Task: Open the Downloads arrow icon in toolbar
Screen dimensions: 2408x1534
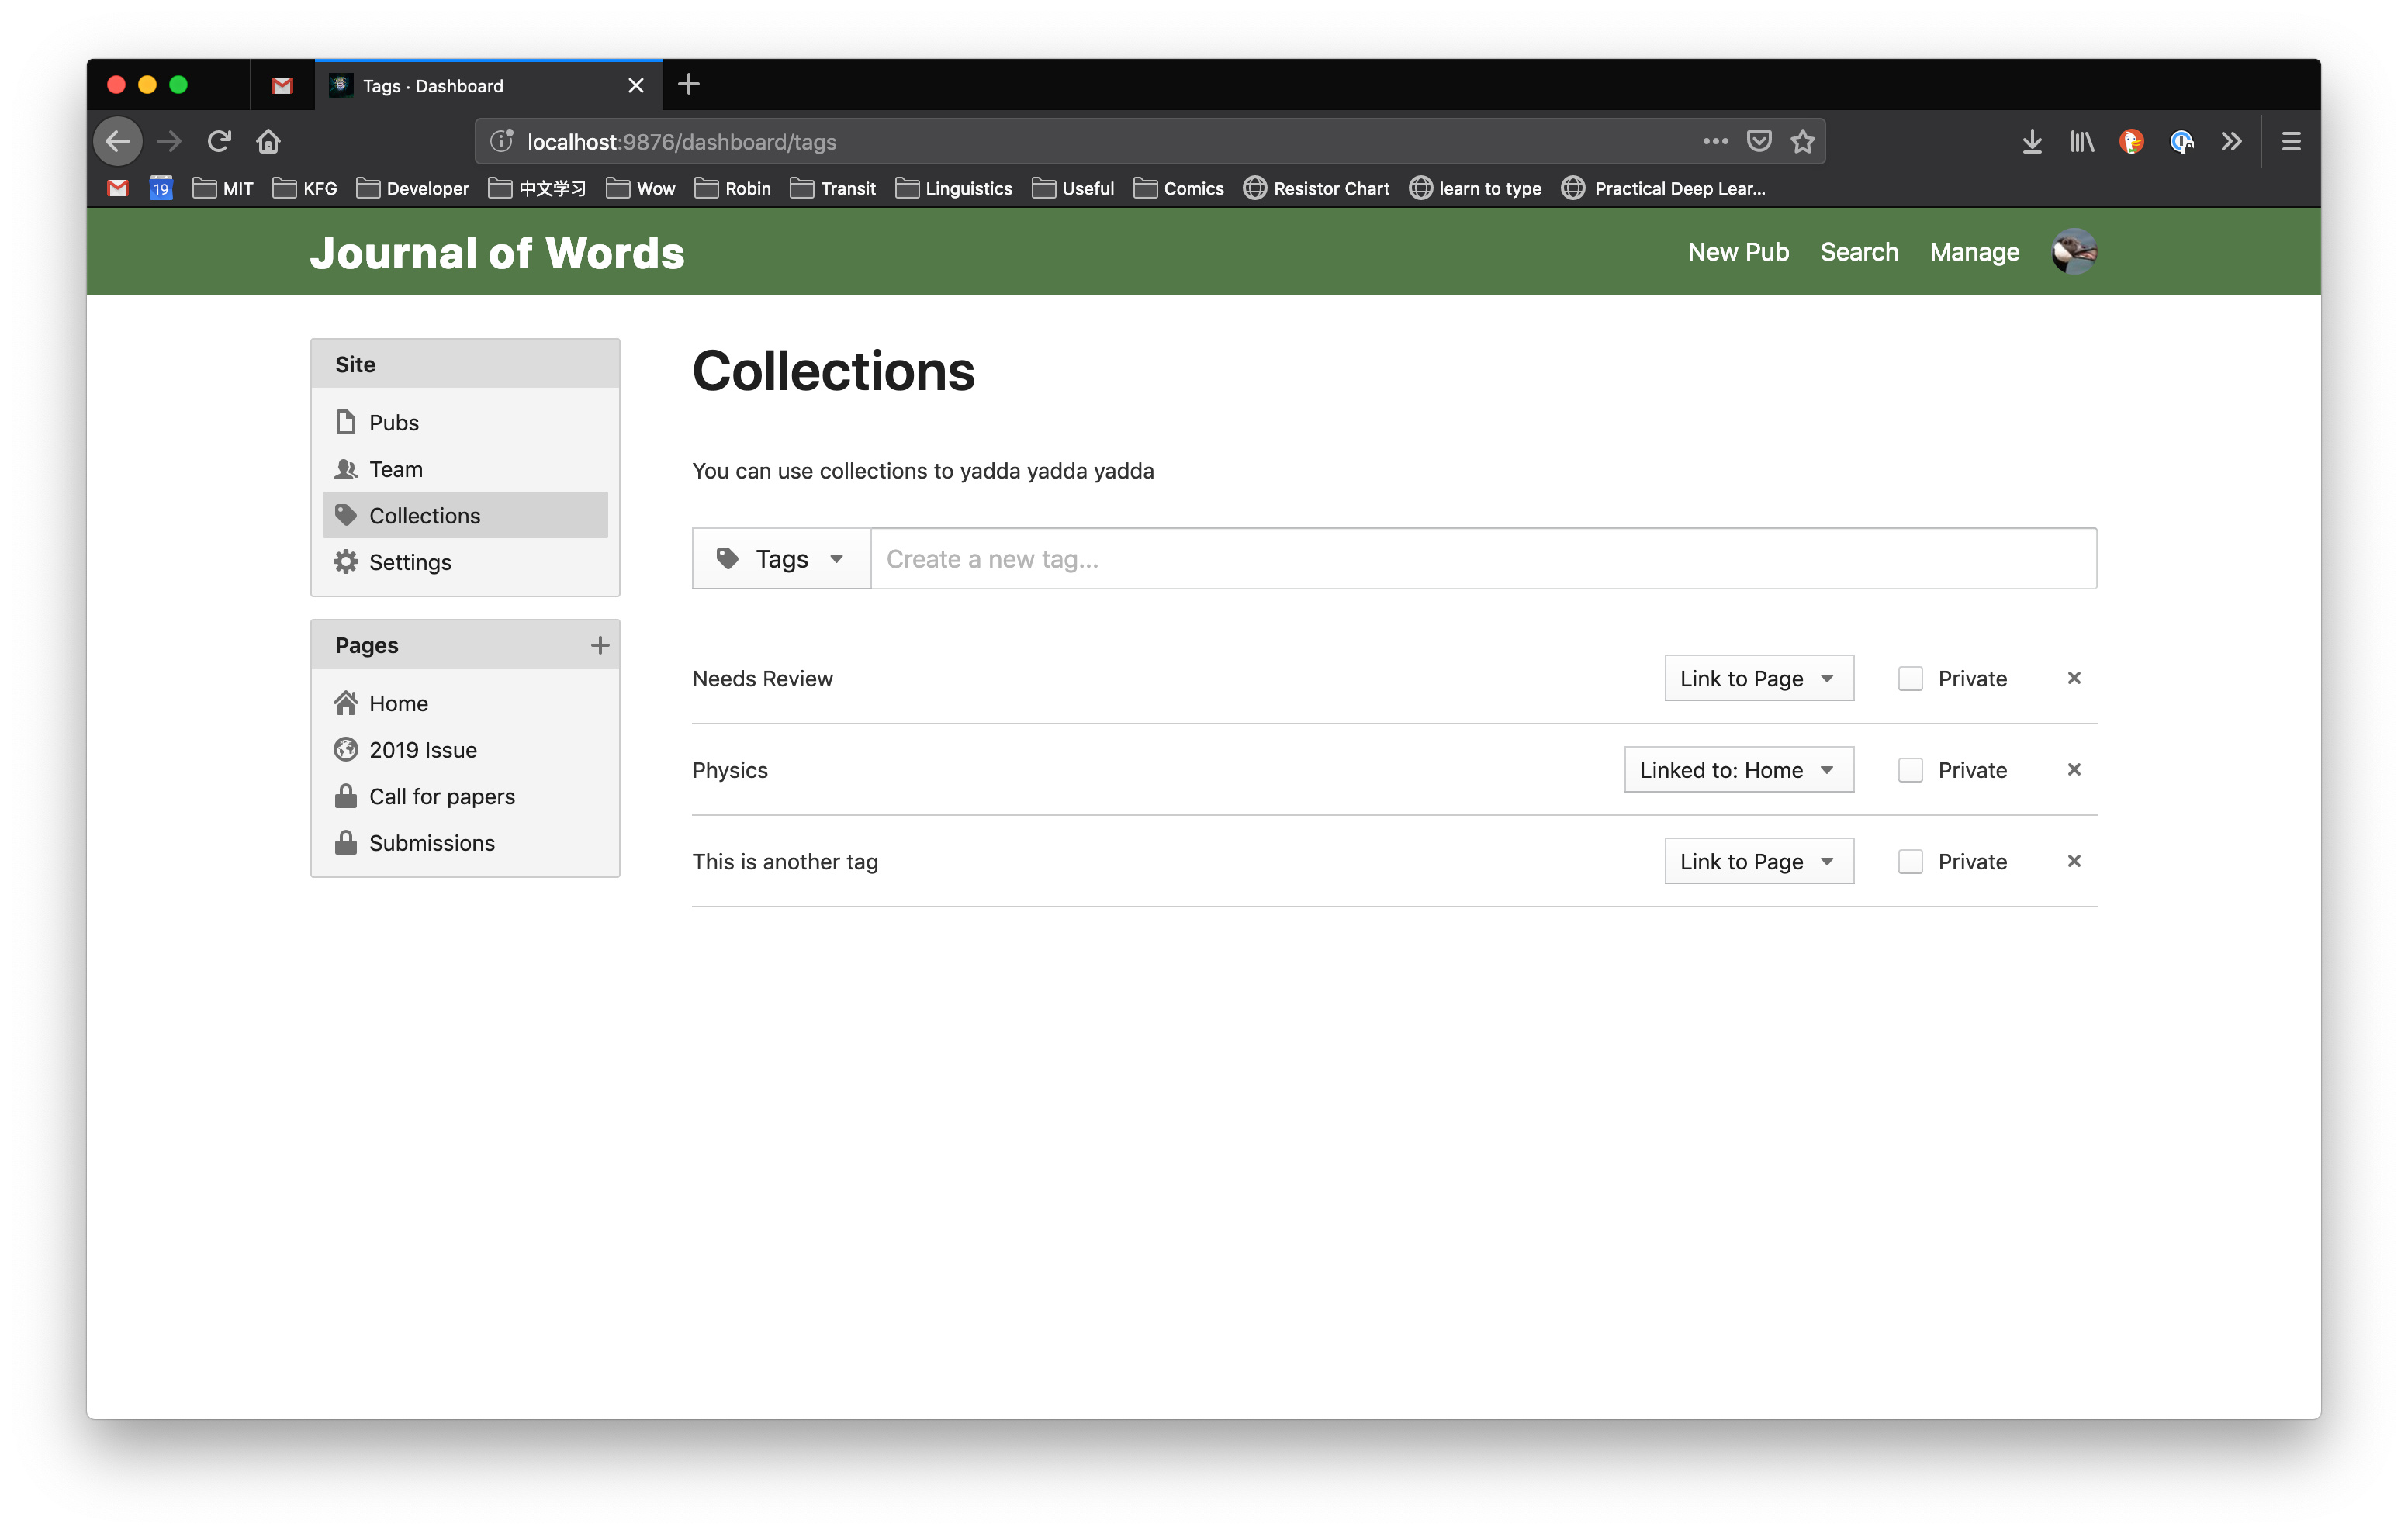Action: tap(2031, 141)
